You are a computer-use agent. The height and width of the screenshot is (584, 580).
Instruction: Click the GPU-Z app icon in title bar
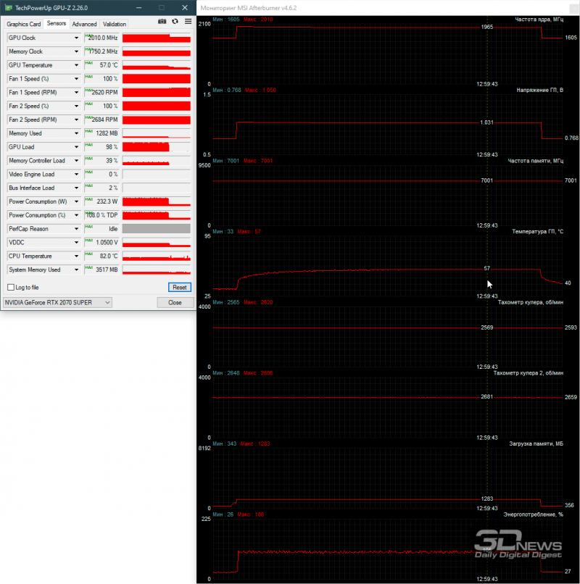[8, 7]
